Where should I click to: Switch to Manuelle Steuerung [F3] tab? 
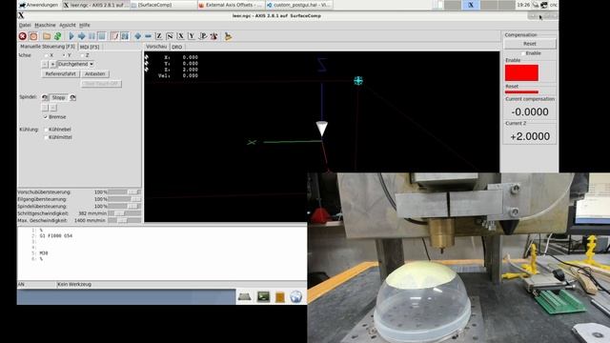47,47
